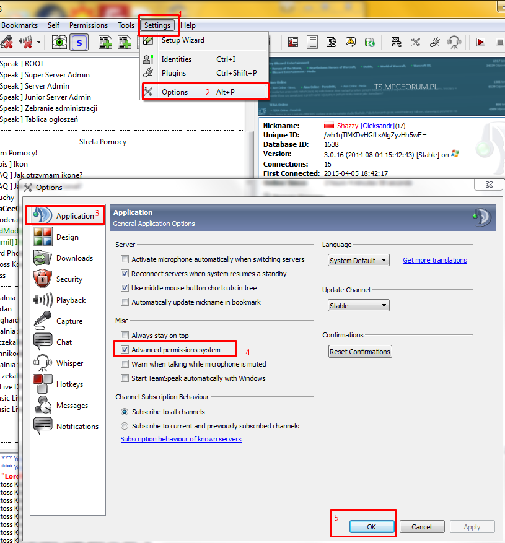
Task: Enable activate microphone when switching servers
Action: point(125,259)
